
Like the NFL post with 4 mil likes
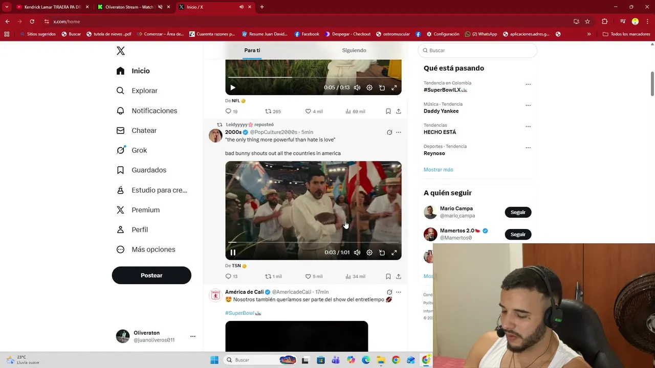pos(314,111)
